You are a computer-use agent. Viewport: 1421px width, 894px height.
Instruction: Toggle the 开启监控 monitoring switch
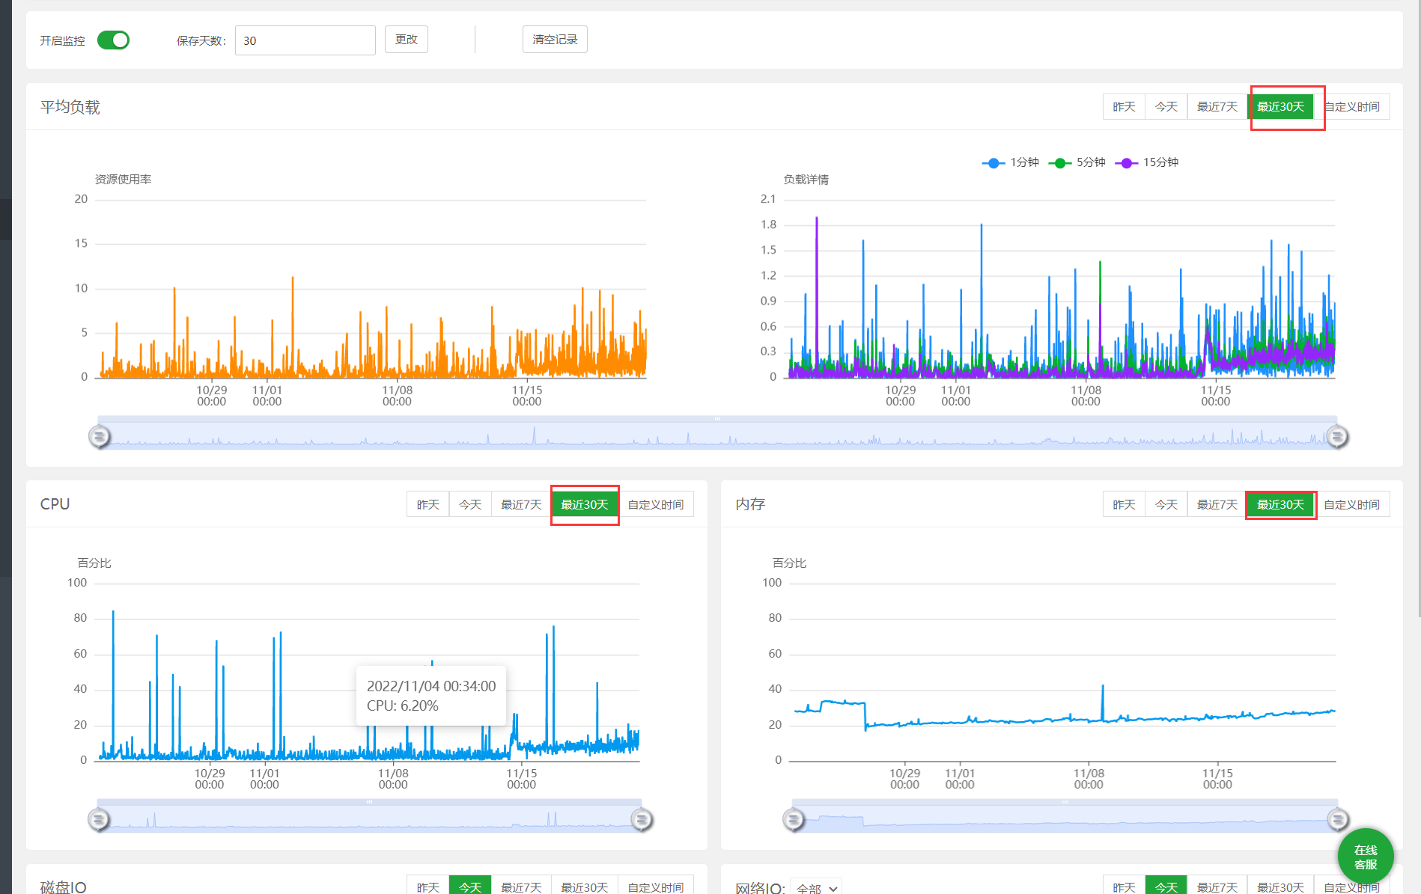coord(113,40)
